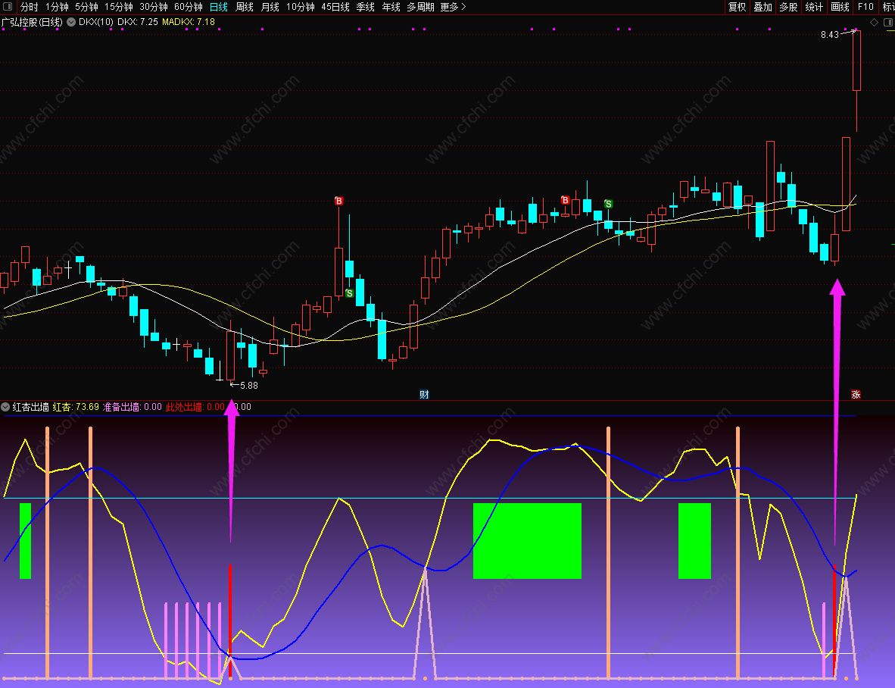Switch to 月线 monthly chart
895x688 pixels.
[x=270, y=7]
